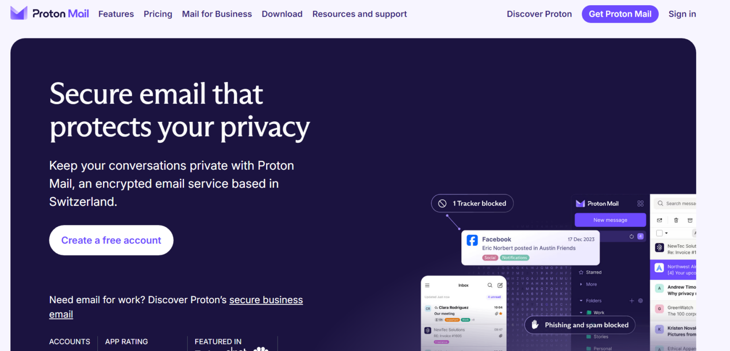
Task: Tick the select-all checkbox in message list
Action: (659, 233)
